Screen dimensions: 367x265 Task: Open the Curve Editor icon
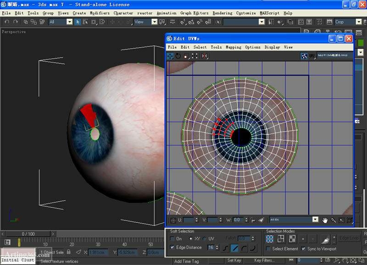301,22
